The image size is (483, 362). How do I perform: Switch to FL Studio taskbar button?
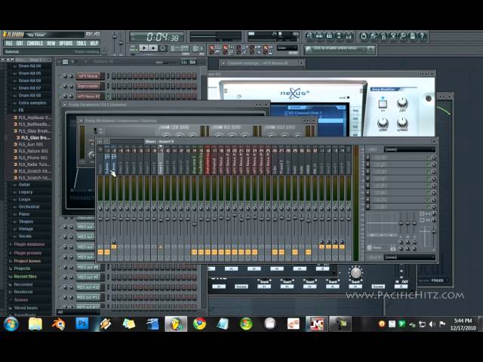click(x=176, y=324)
